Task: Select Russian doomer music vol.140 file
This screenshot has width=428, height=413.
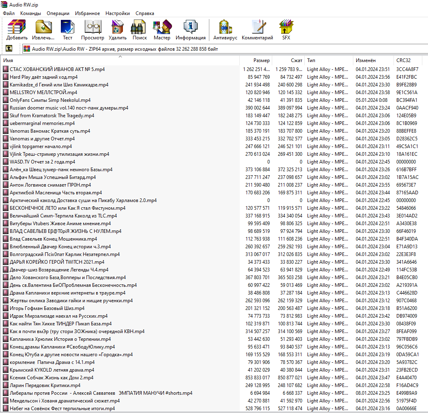Action: tap(69, 108)
